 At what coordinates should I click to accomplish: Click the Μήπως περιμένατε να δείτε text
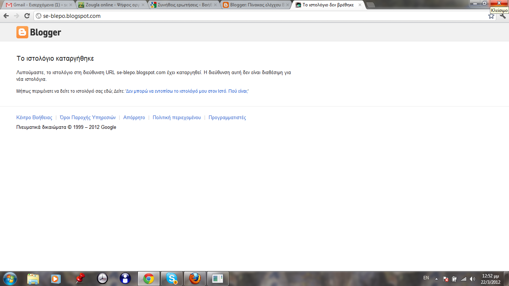(70, 91)
